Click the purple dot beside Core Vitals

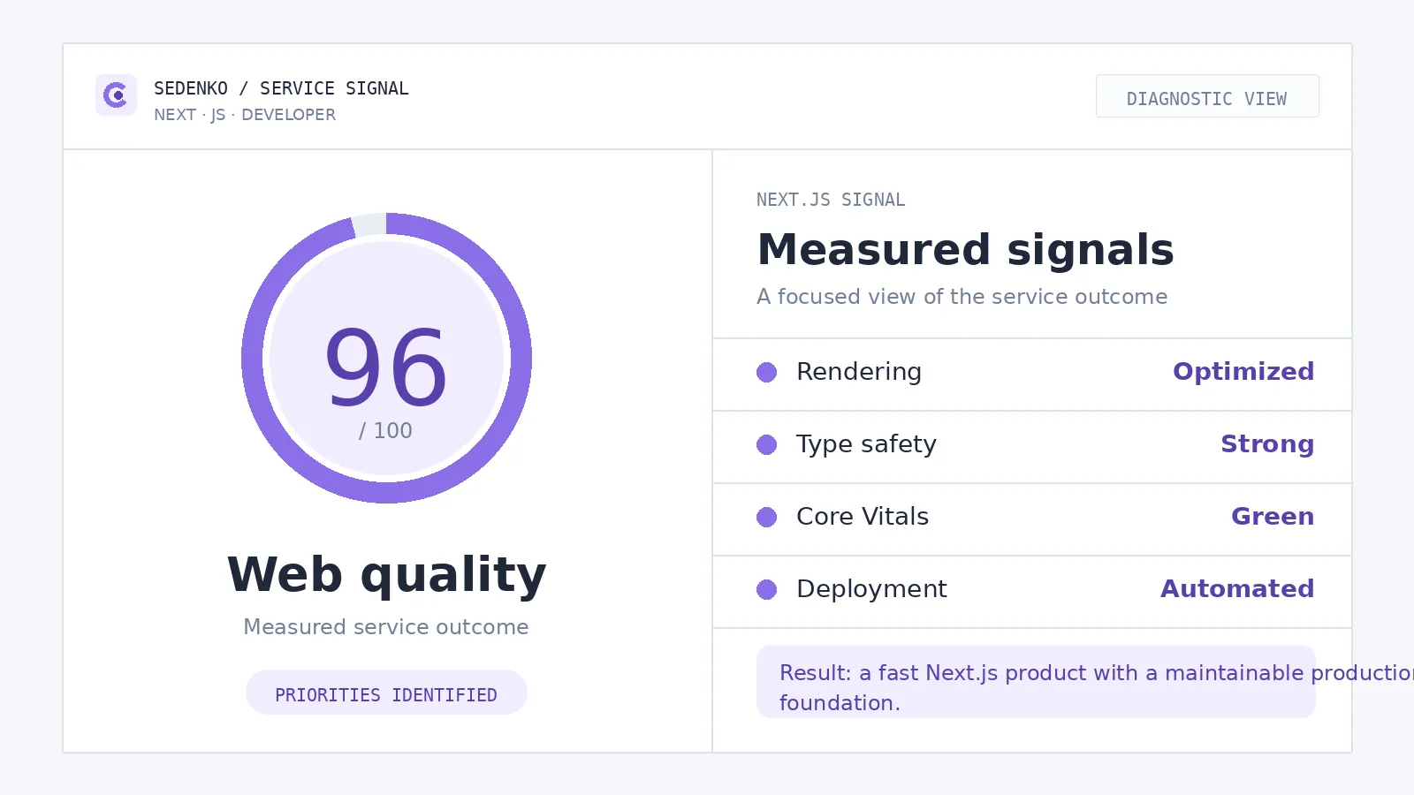766,518
